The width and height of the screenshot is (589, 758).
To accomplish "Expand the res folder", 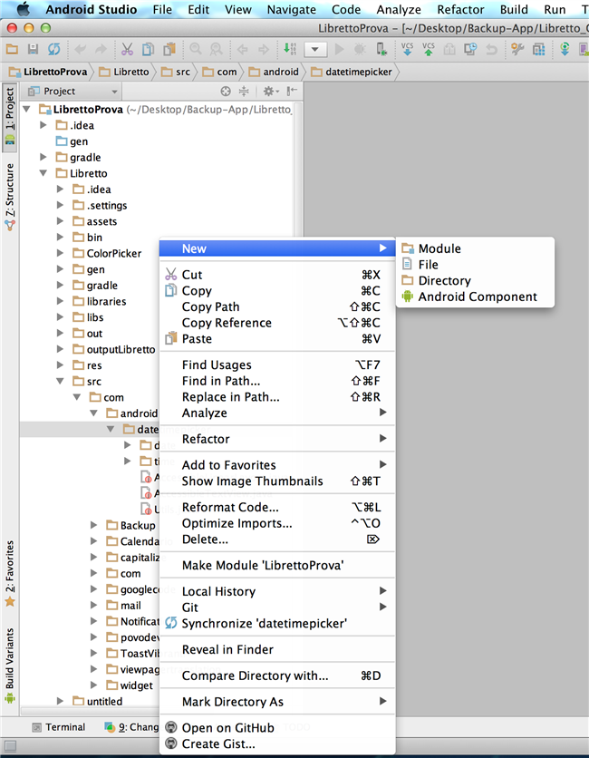I will point(60,365).
